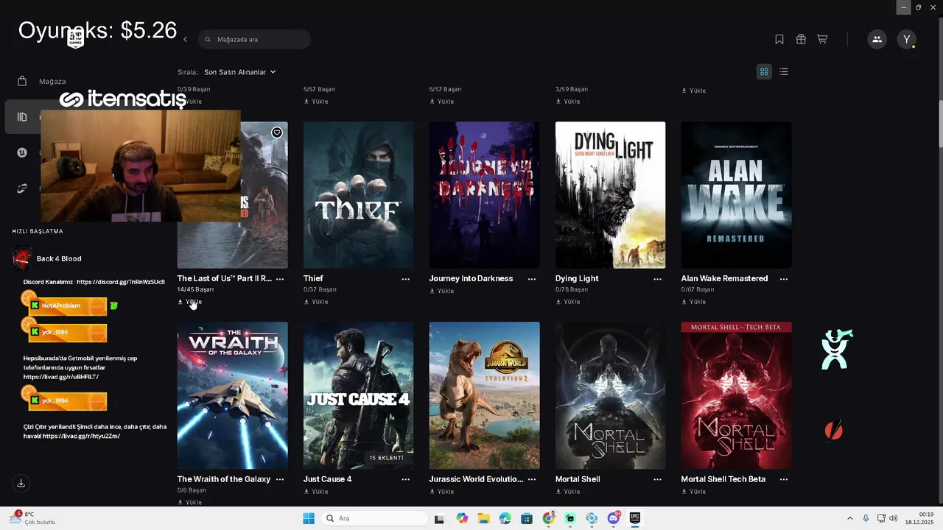Open the gift icon in header

tap(801, 39)
